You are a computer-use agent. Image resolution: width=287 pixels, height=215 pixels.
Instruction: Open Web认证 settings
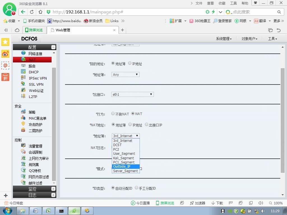(36, 90)
